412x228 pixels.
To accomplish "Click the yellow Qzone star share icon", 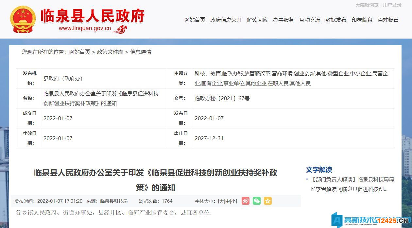I will (268, 201).
